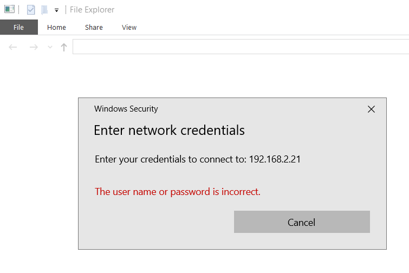This screenshot has height=273, width=409.
Task: Click the incorrect password error message
Action: coord(178,191)
